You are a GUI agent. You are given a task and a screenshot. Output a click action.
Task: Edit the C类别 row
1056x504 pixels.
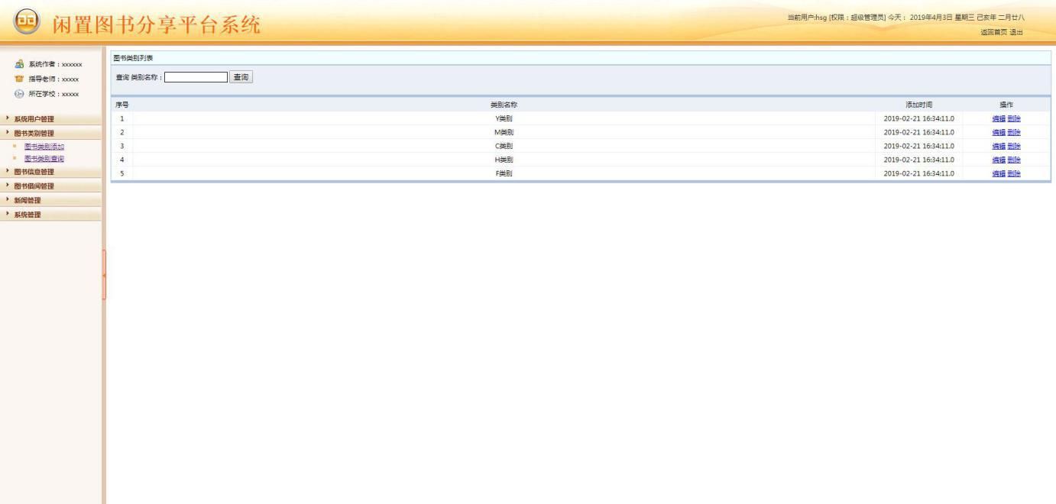999,146
